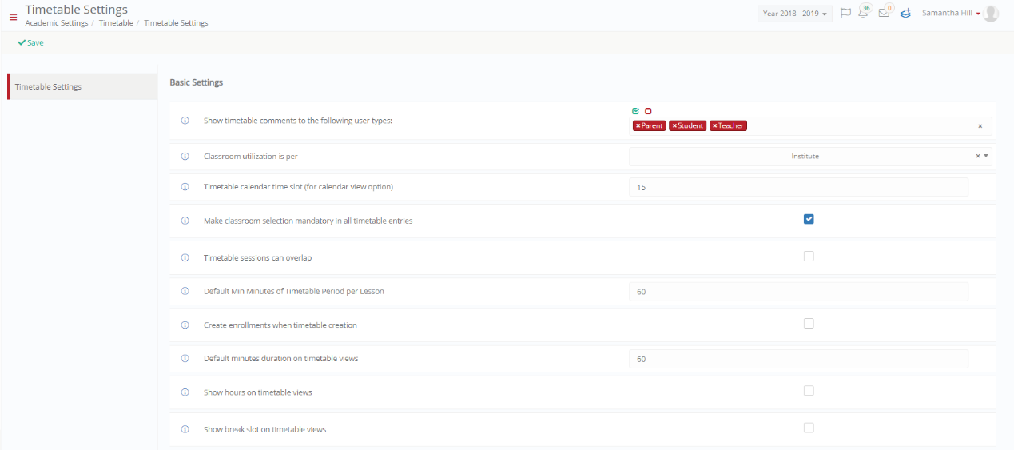
Task: Open the mail envelope icon
Action: pos(884,13)
